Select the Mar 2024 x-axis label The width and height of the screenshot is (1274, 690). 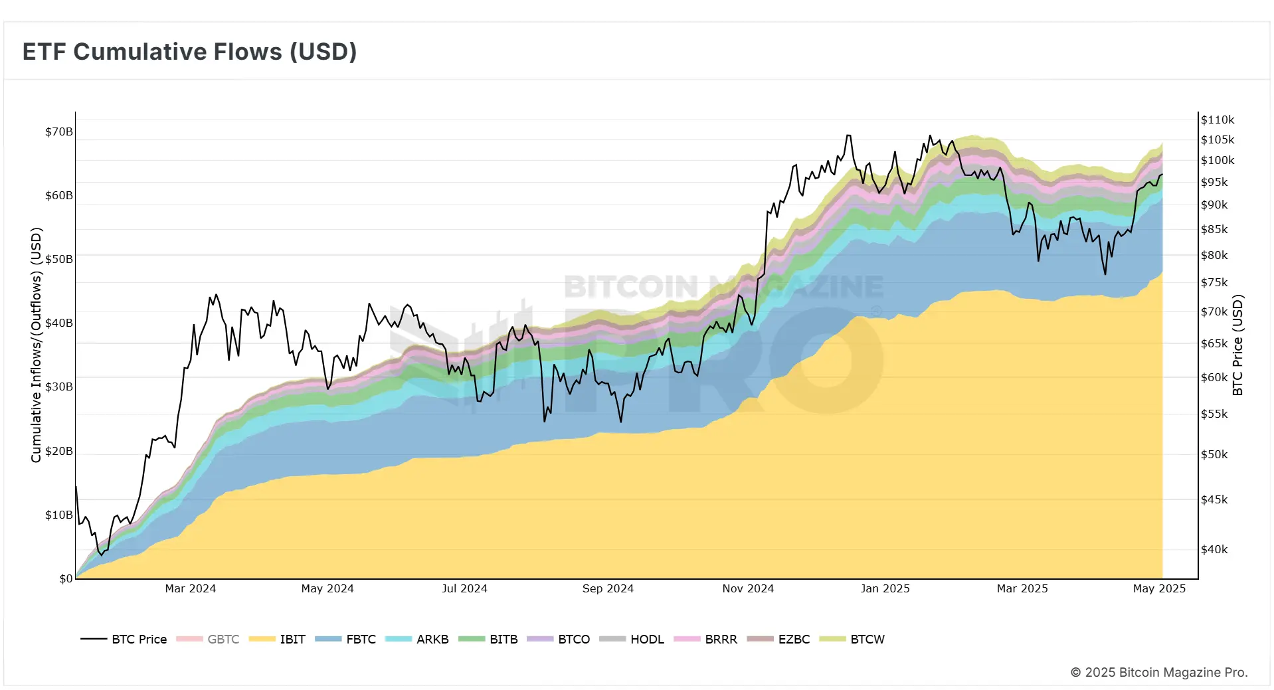click(x=191, y=588)
